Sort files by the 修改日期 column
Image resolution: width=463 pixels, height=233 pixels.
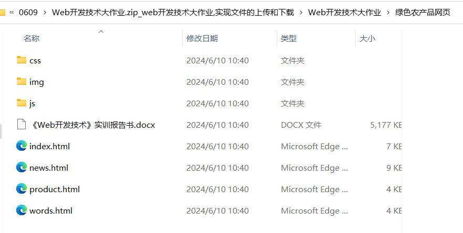202,38
